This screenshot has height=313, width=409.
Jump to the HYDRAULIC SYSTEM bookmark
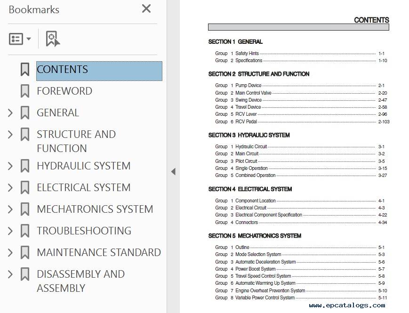pyautogui.click(x=83, y=166)
